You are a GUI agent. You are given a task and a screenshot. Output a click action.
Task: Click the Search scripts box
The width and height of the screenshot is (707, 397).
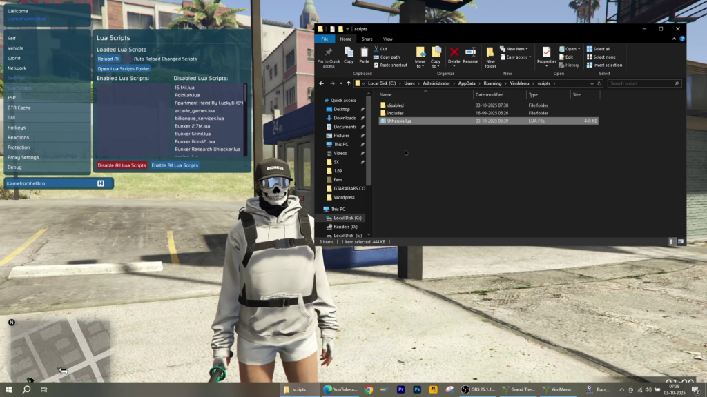click(644, 83)
